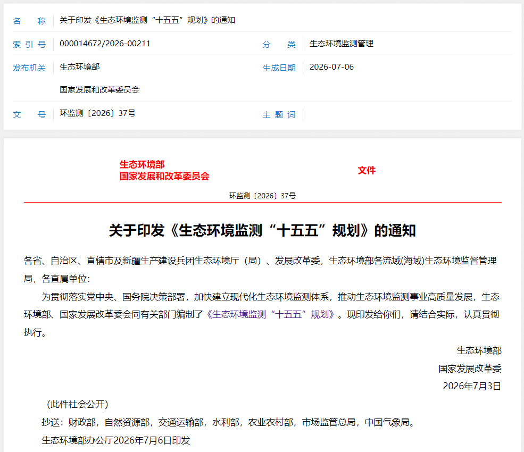Click the 索引号 label

[x=29, y=45]
